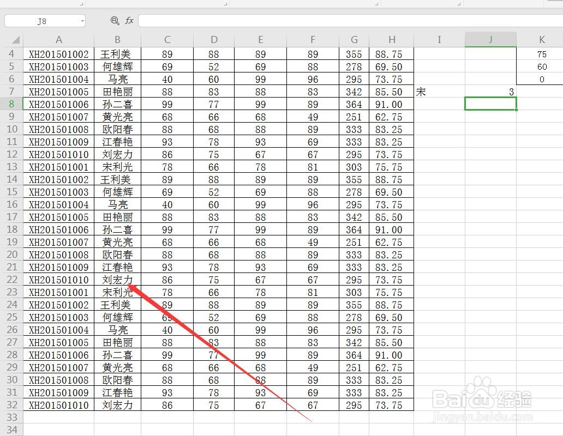This screenshot has height=436, width=563.
Task: Select column I header
Action: (439, 39)
